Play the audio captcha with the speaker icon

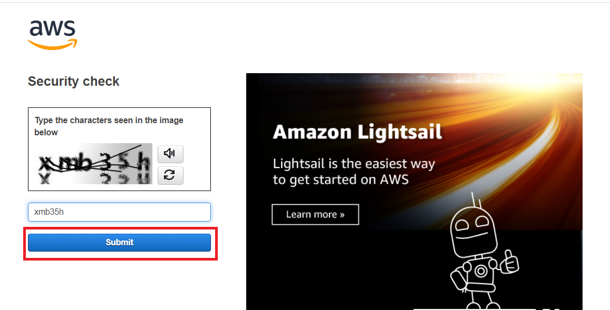170,154
